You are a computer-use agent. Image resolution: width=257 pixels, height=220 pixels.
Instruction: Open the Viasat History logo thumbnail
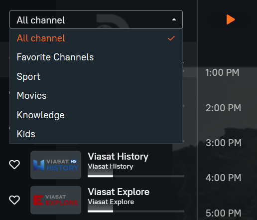[56, 165]
